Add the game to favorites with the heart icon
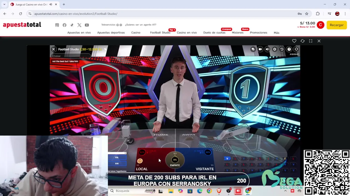 click(294, 41)
